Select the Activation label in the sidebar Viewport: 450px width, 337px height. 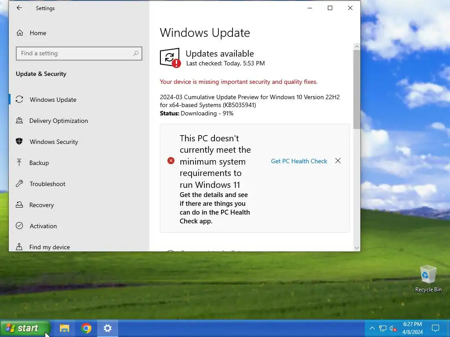(x=44, y=226)
